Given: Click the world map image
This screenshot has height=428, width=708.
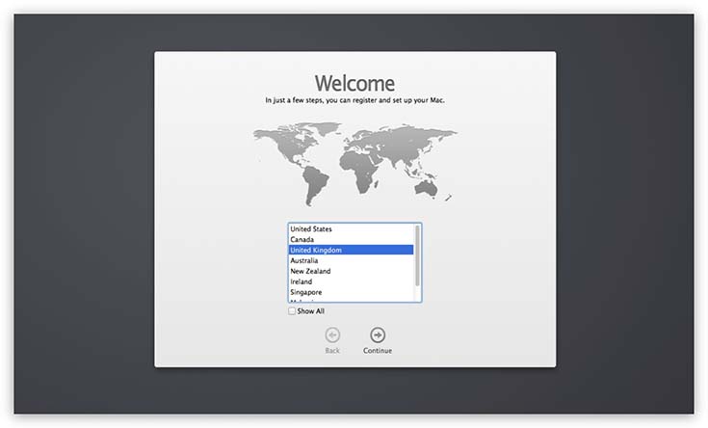Looking at the screenshot, I should (354, 164).
